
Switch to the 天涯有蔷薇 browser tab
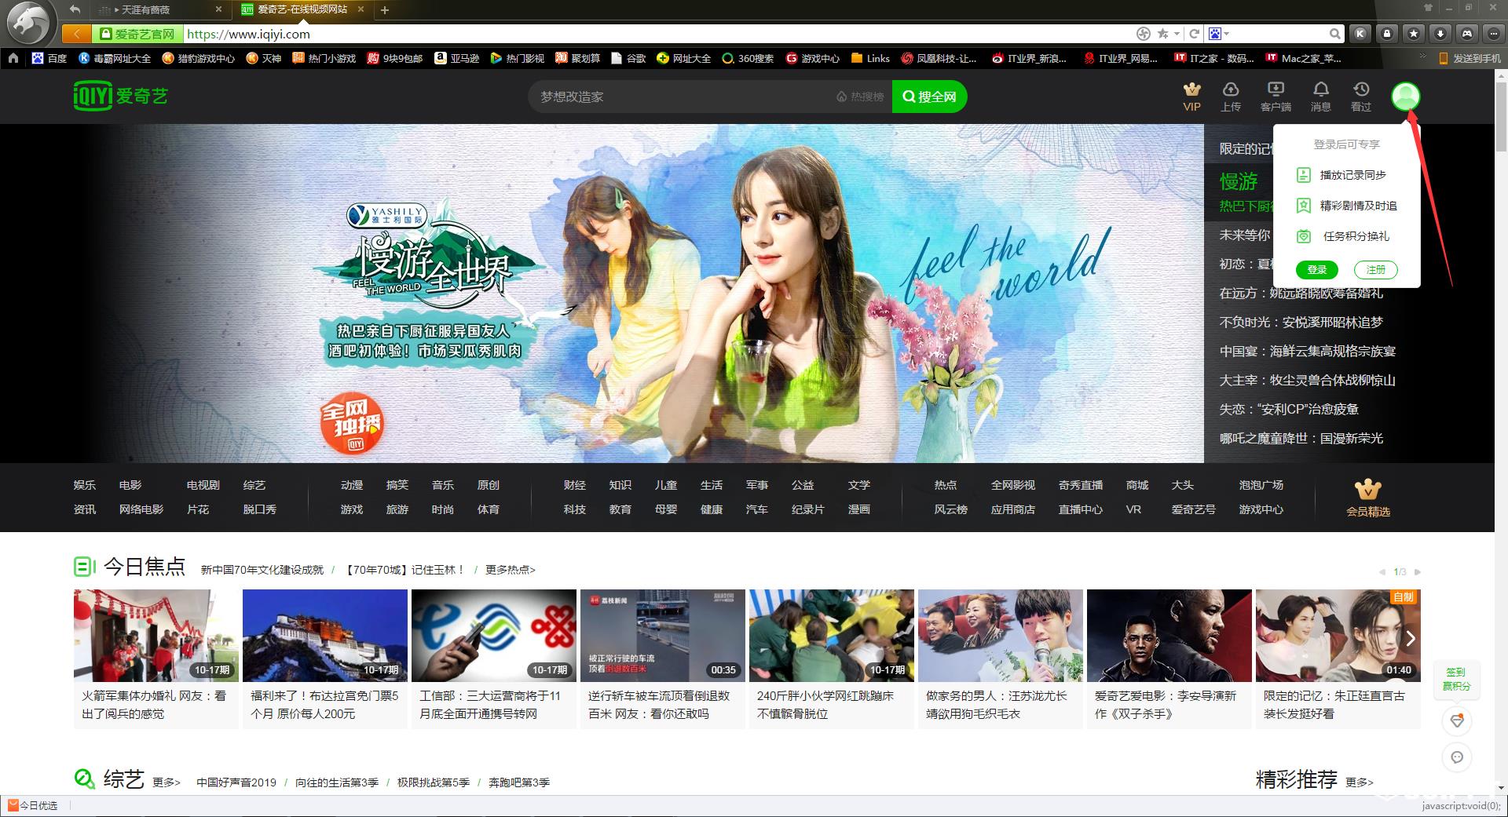tap(157, 10)
